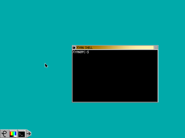
Task: Click the shell window's right border edge
Action: tap(158, 75)
